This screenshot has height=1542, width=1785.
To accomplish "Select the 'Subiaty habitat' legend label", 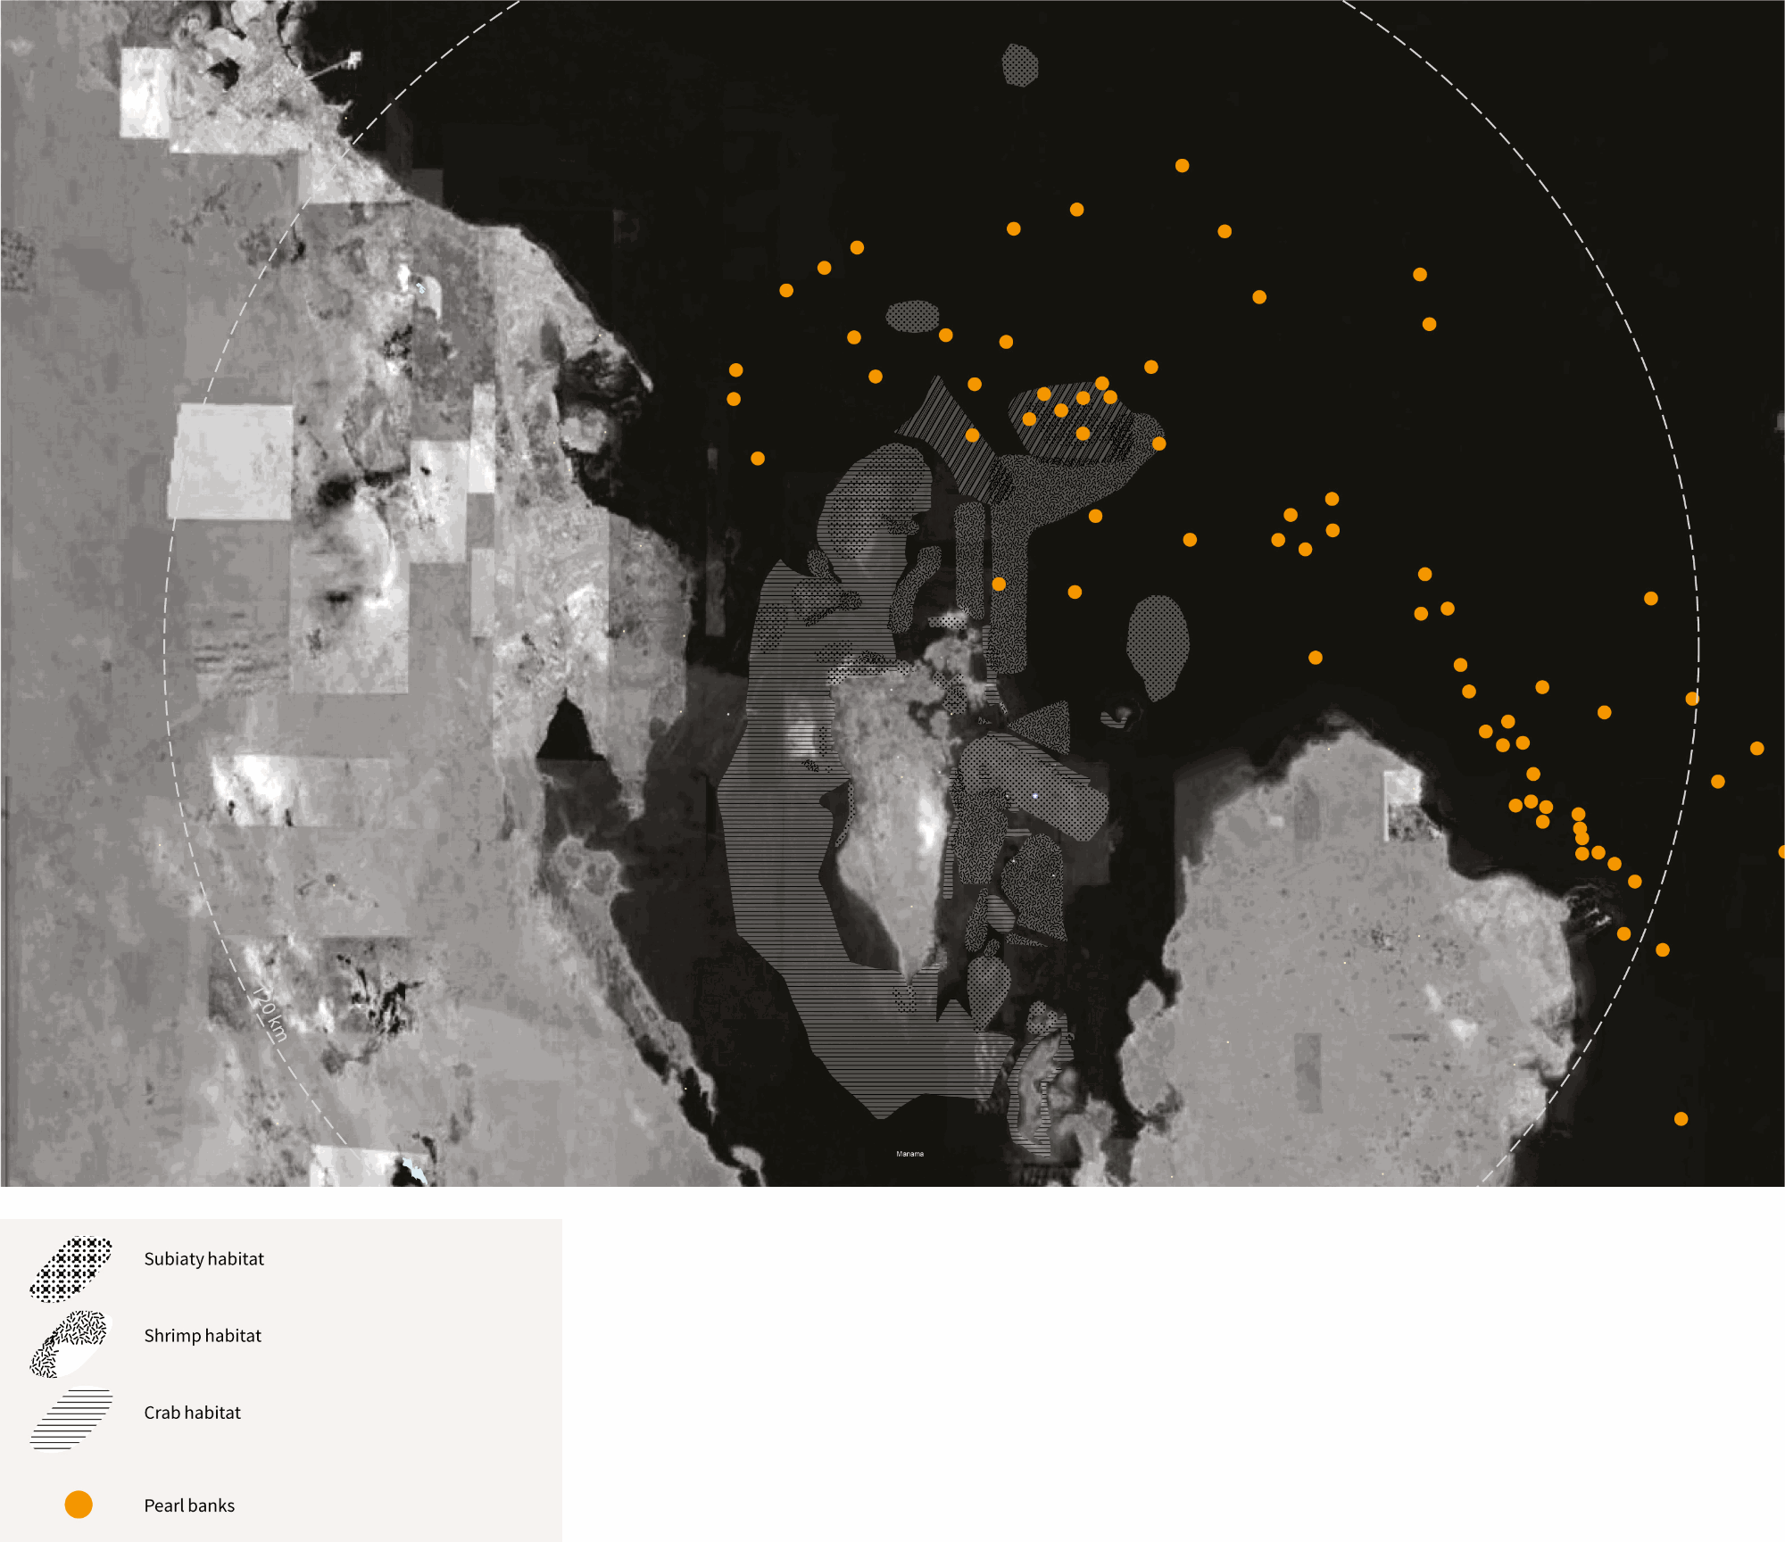I will coord(203,1259).
